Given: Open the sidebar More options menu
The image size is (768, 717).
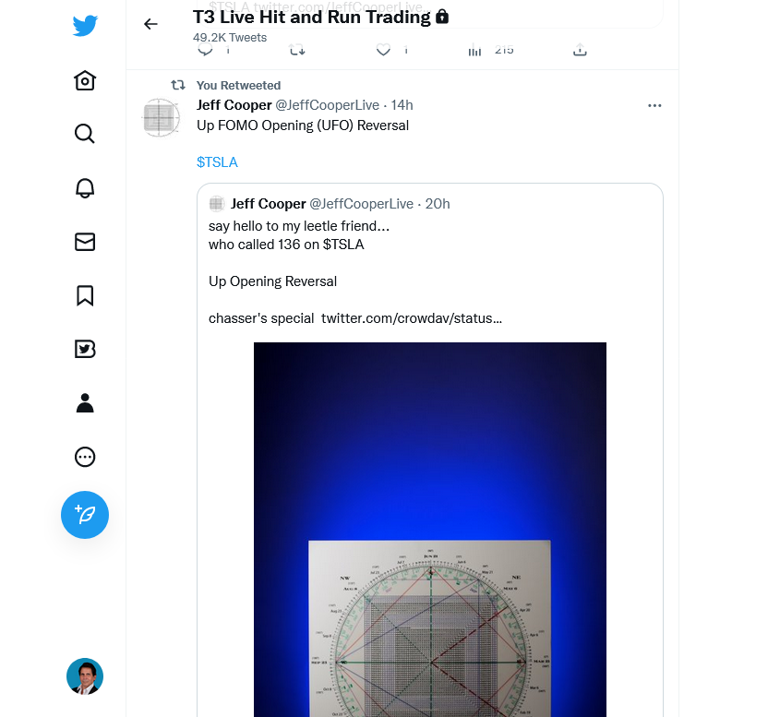Looking at the screenshot, I should point(84,457).
